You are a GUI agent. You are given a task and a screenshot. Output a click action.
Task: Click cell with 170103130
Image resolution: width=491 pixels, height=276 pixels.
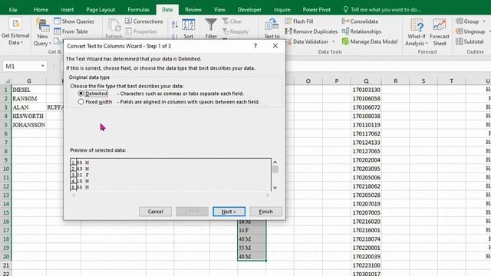pos(366,90)
